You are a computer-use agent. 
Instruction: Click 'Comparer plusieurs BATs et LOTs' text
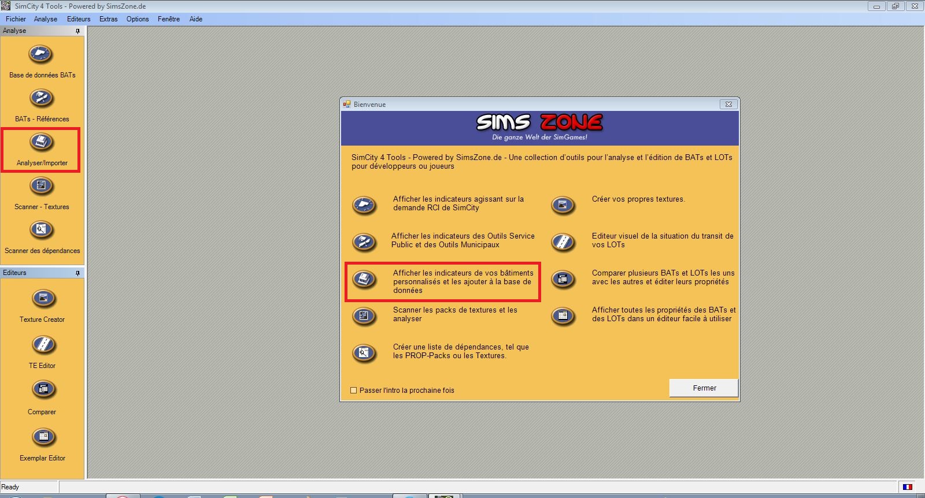coord(663,277)
